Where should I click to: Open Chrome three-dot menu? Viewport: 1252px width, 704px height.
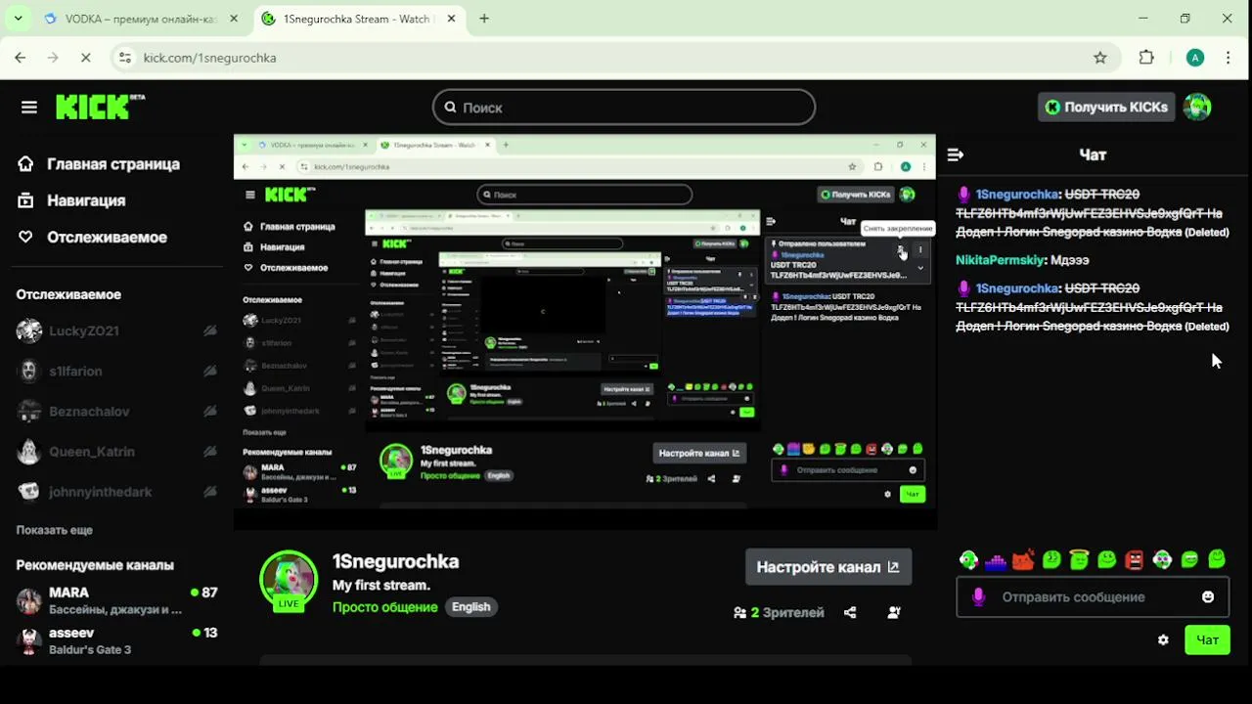point(1229,58)
